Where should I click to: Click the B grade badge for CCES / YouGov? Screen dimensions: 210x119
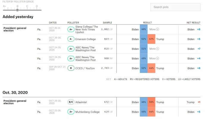(x=71, y=68)
